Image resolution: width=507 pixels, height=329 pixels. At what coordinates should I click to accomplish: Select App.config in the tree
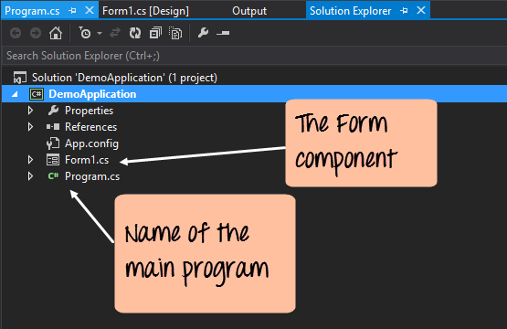coord(91,143)
